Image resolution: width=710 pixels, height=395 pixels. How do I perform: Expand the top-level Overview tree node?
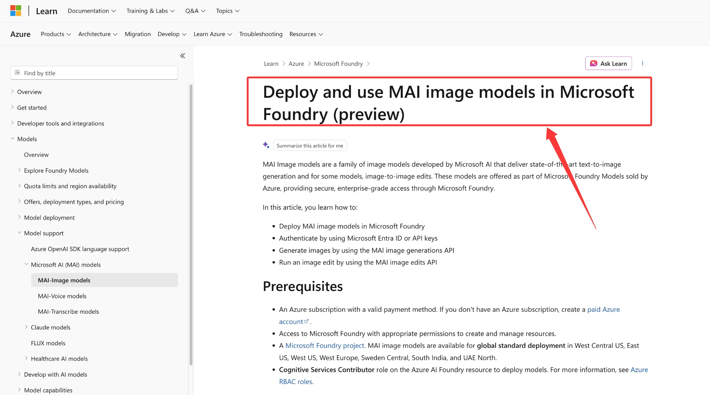click(x=12, y=92)
